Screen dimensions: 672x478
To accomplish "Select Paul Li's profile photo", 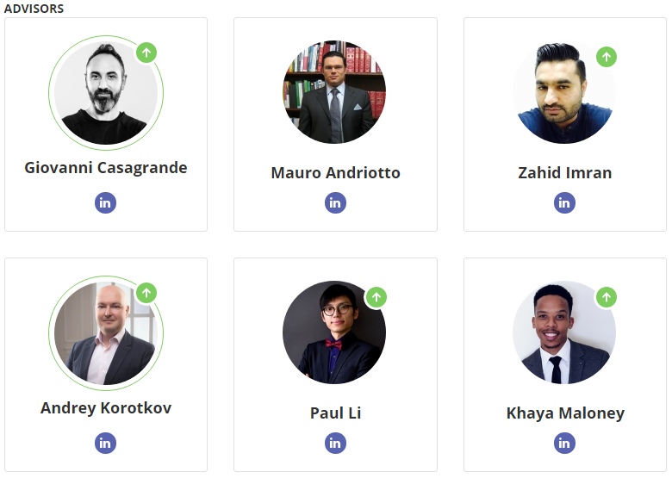I will coord(333,332).
